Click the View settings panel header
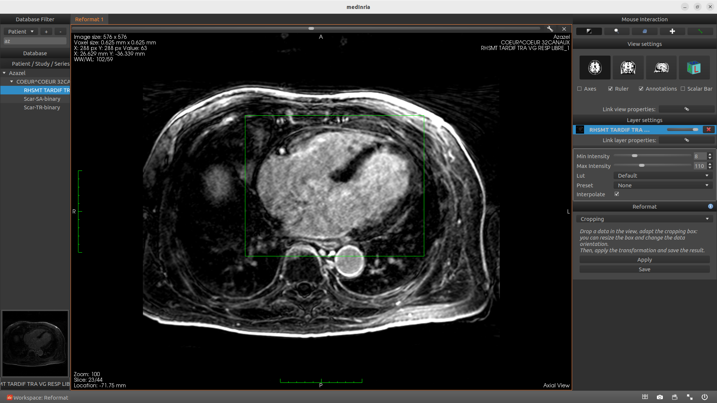The image size is (717, 403). (644, 44)
